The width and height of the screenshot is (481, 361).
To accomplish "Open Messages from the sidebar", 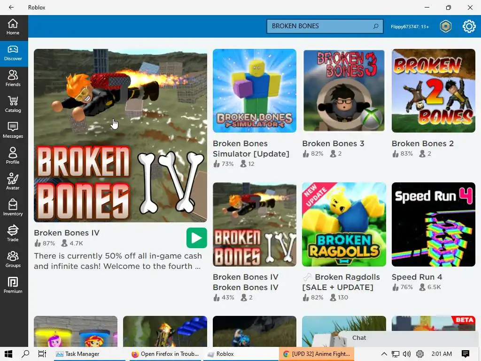I will tap(13, 131).
